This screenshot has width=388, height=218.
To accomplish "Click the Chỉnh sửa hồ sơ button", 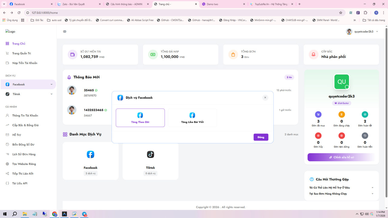I will click(x=341, y=157).
